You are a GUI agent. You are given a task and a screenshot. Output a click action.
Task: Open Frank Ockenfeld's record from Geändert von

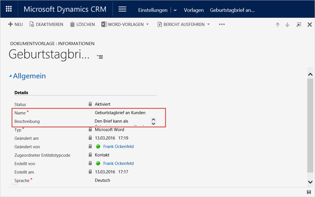[118, 147]
